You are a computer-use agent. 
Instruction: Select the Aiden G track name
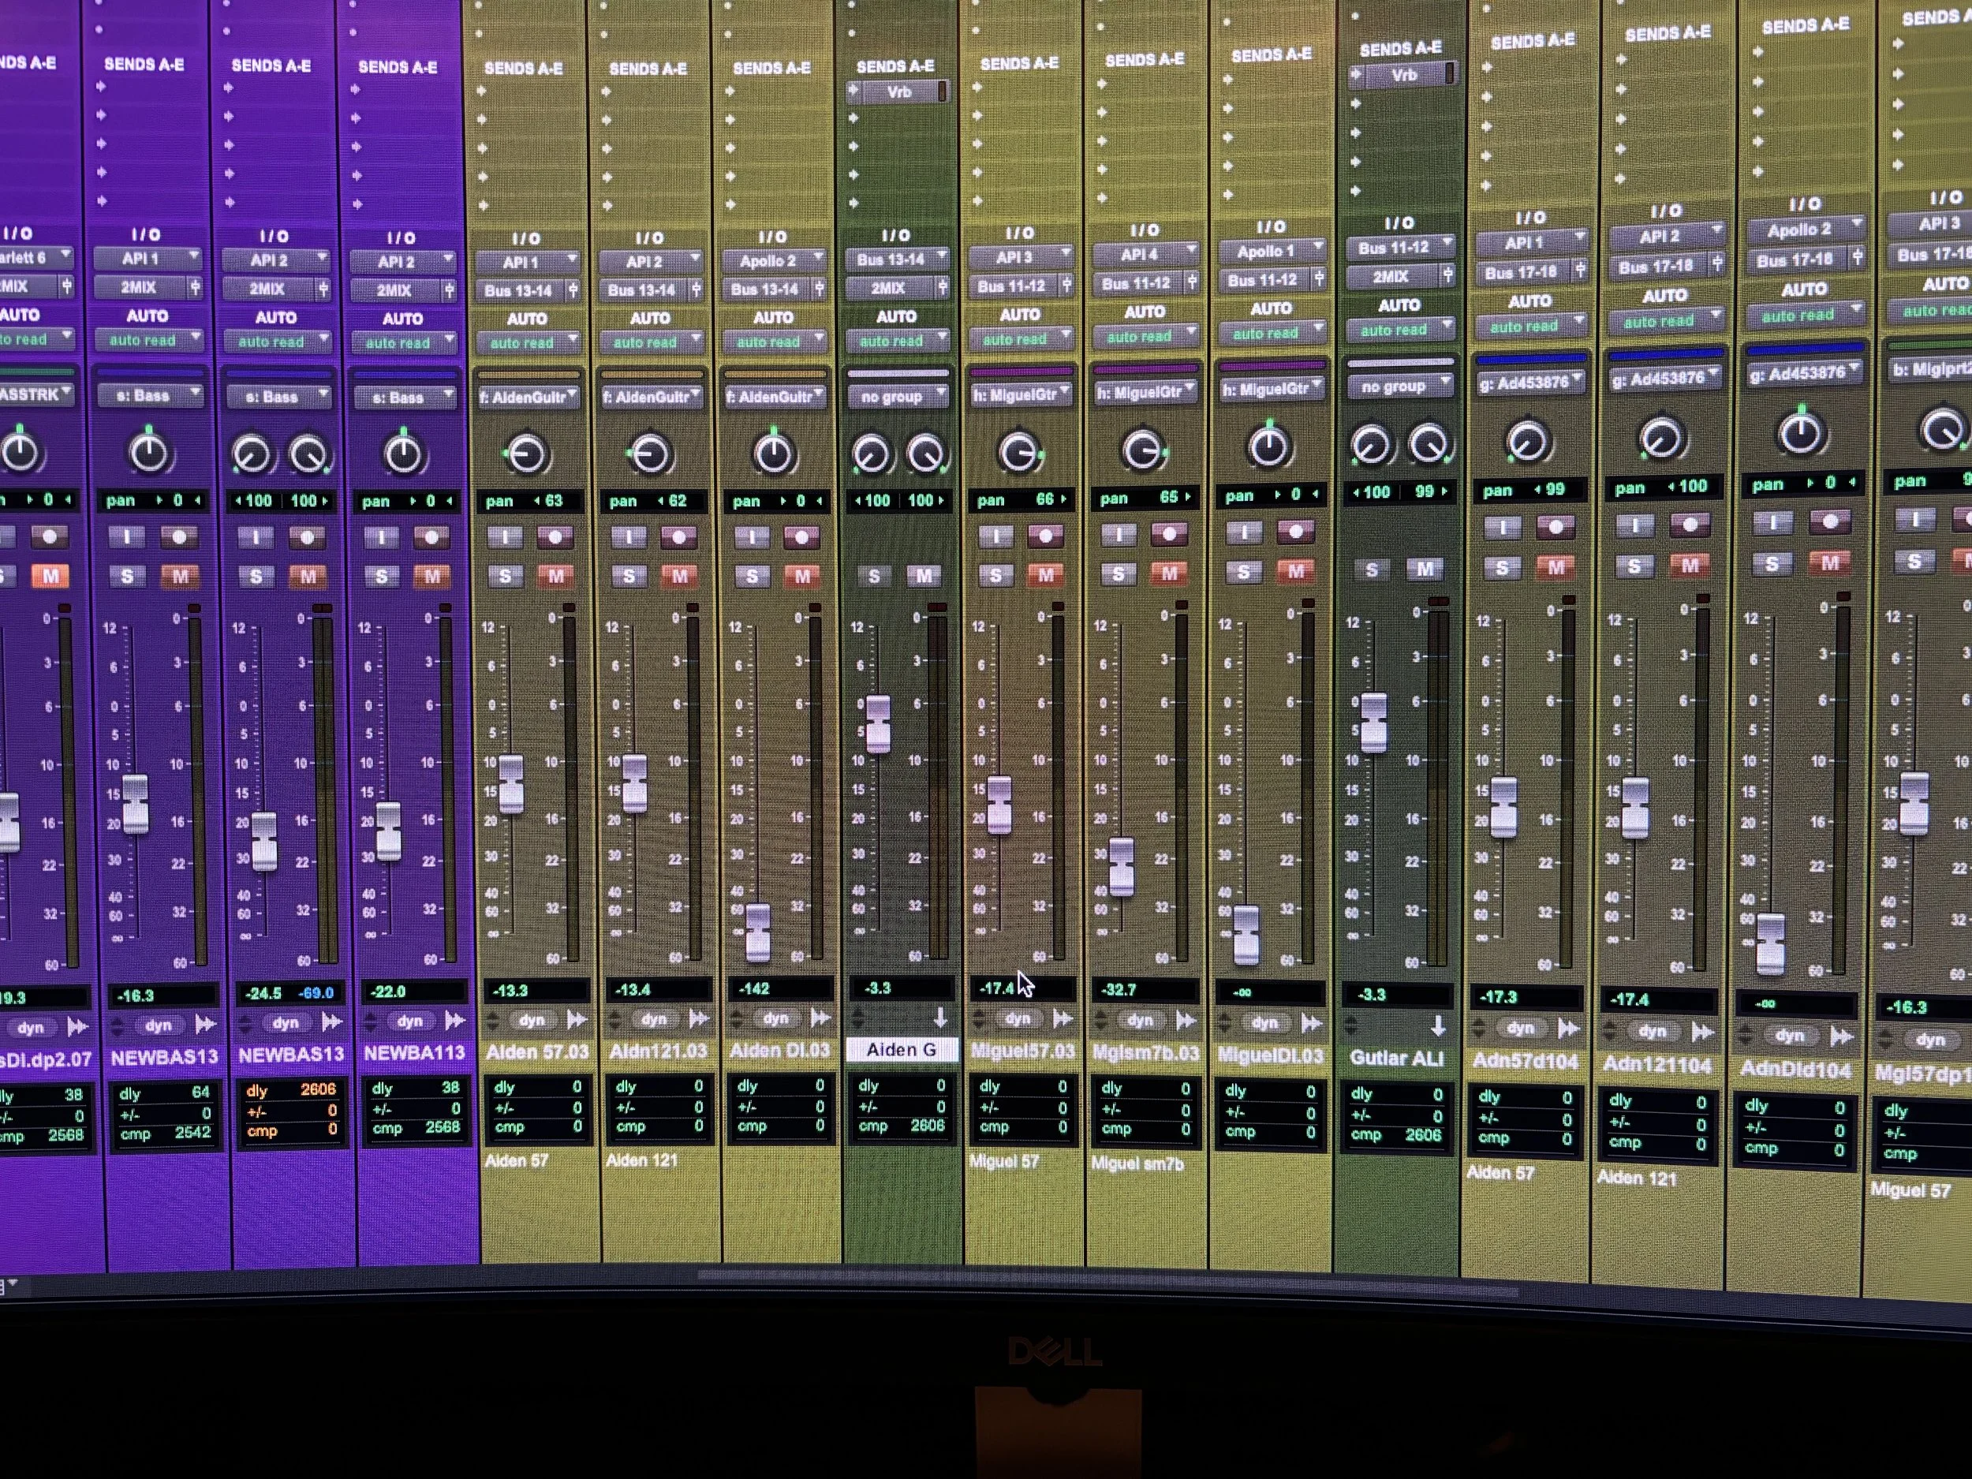pos(902,1049)
